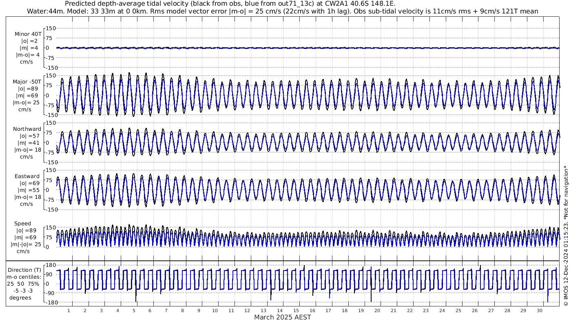Select the 'Eastward' panel label

click(x=27, y=176)
